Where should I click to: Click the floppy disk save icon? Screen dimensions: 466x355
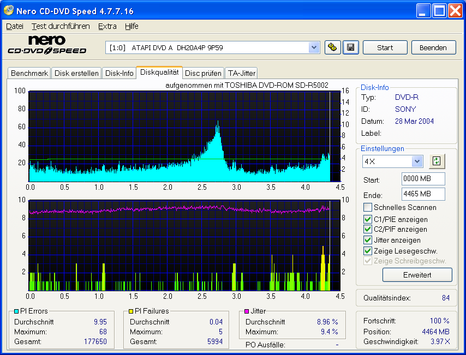click(x=350, y=47)
